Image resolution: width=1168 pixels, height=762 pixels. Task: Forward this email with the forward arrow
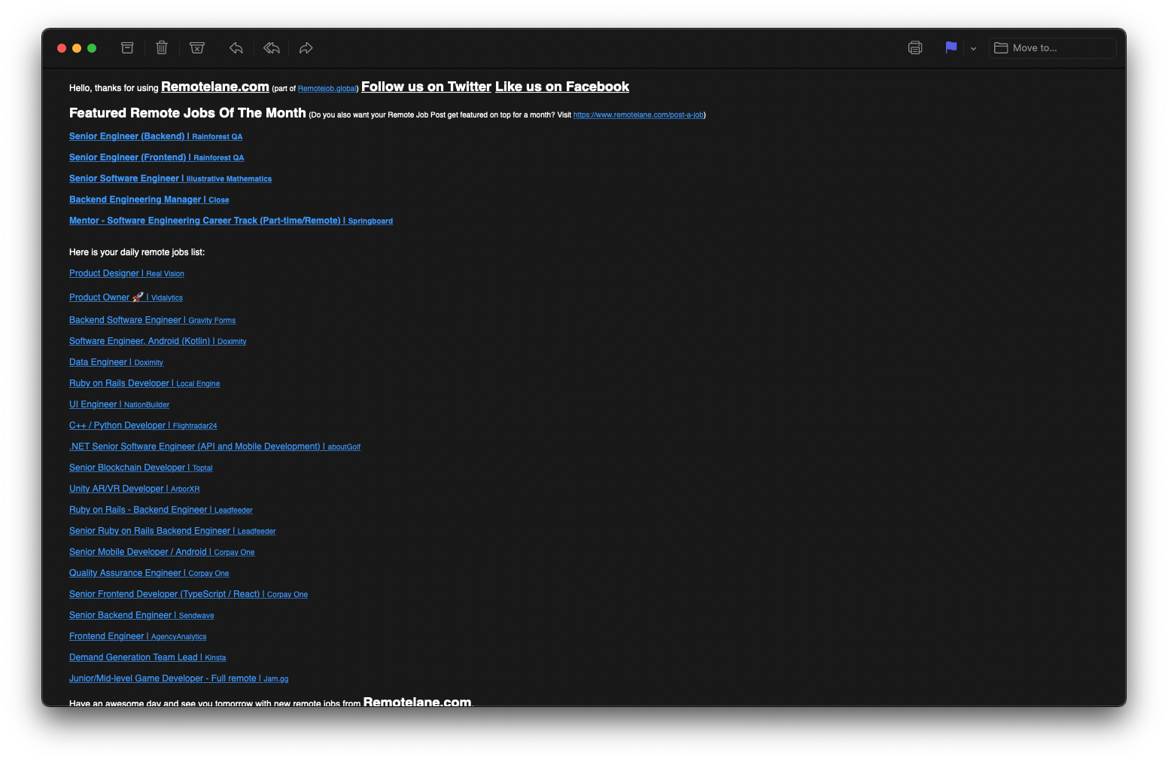(x=306, y=48)
